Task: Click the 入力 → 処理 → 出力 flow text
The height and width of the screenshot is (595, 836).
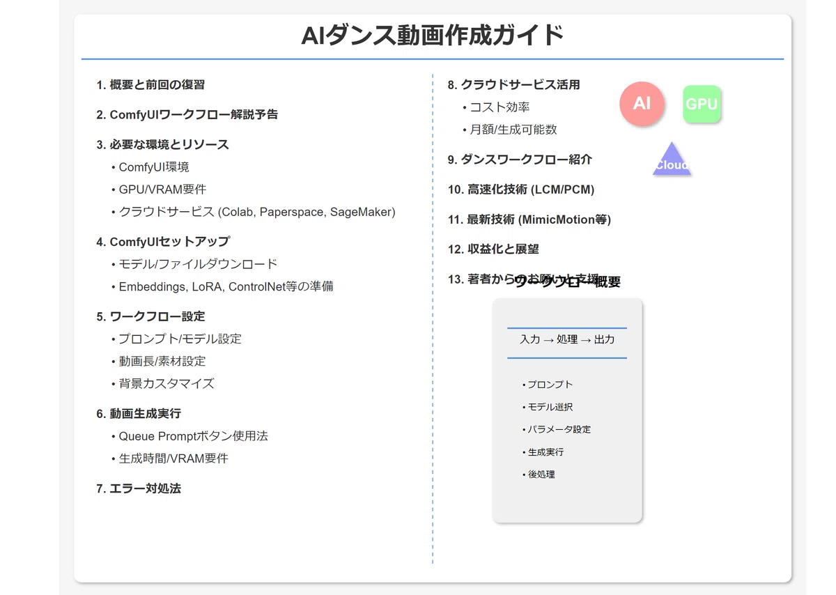Action: click(x=567, y=339)
